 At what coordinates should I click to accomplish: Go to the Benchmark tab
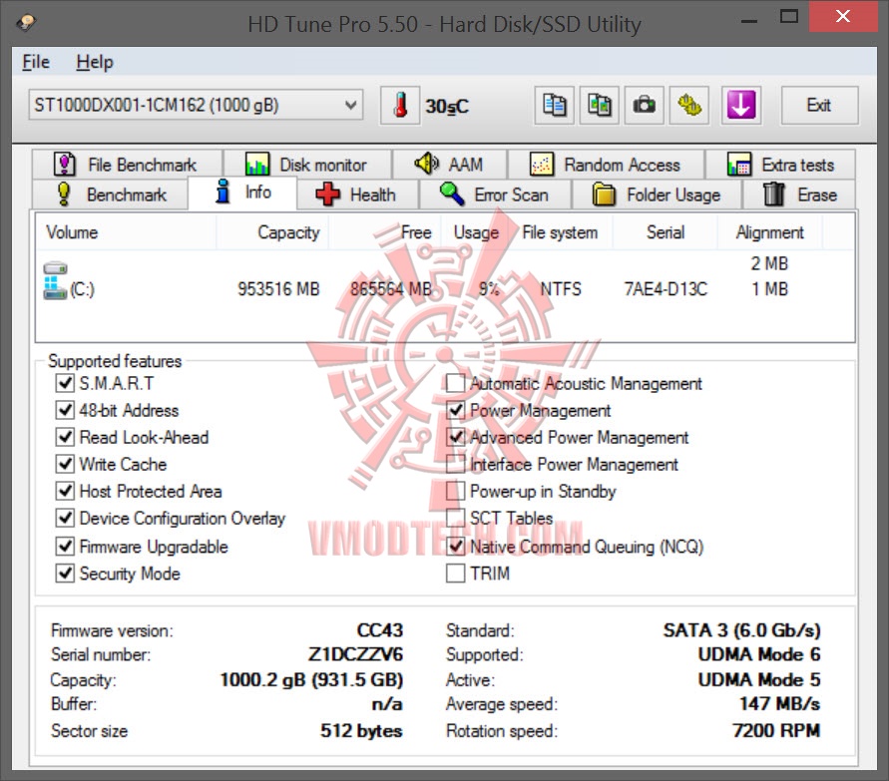pyautogui.click(x=111, y=195)
